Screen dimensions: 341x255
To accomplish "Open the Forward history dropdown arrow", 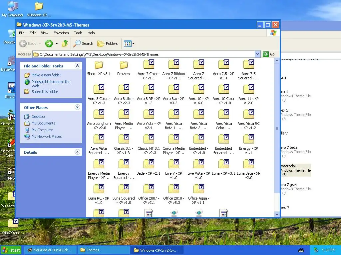I will (x=57, y=43).
